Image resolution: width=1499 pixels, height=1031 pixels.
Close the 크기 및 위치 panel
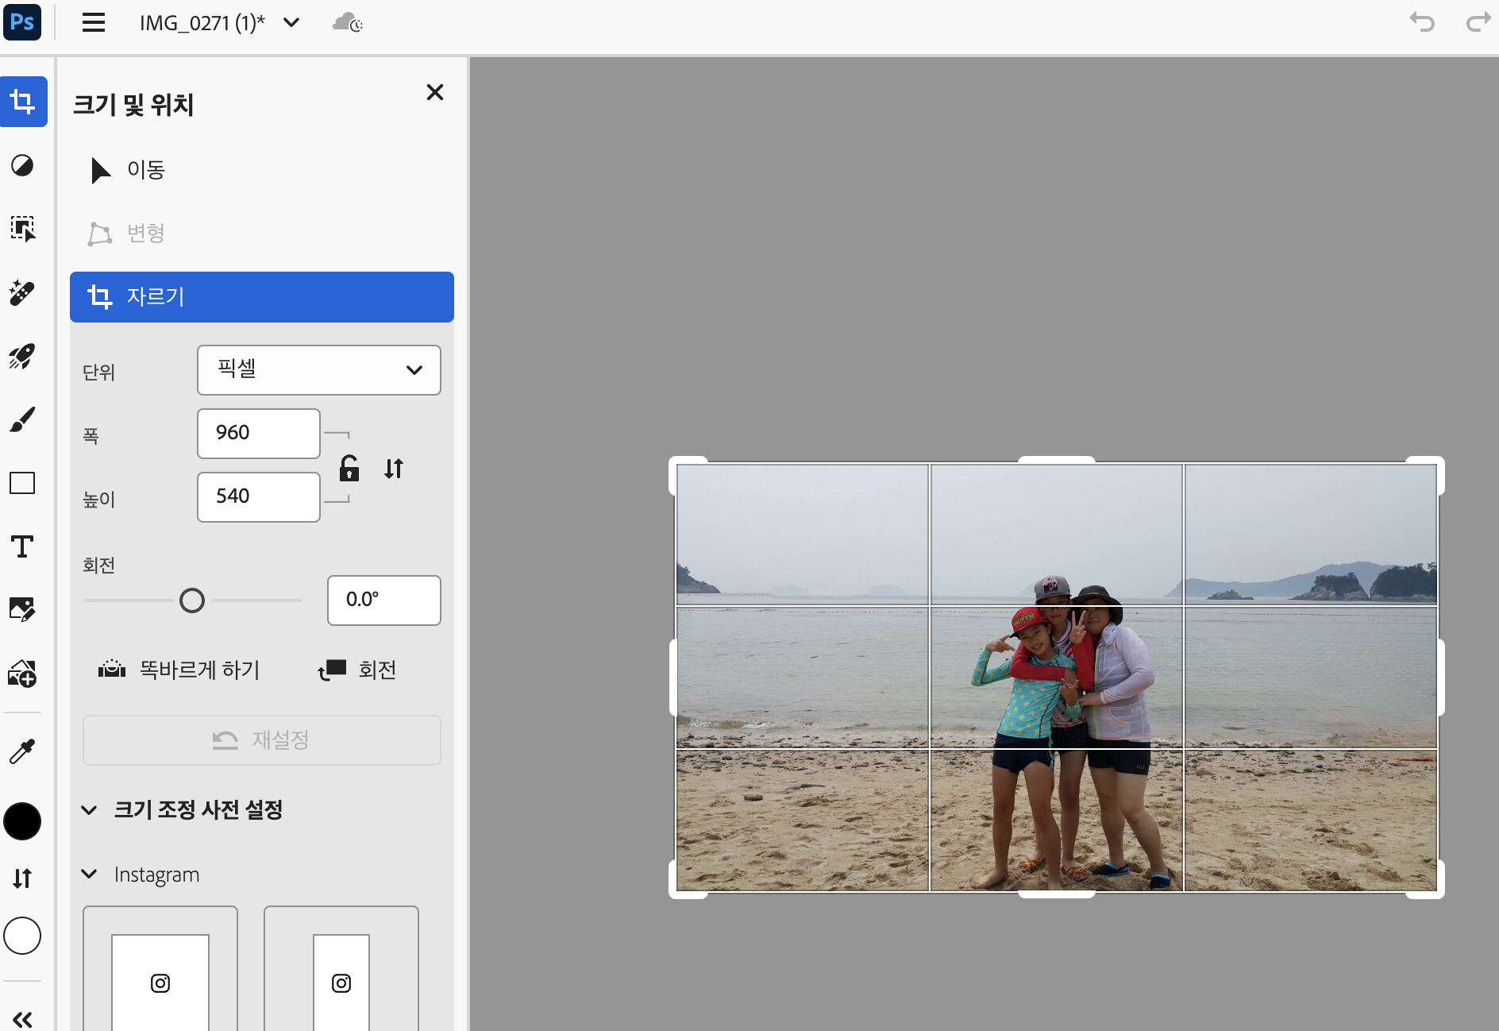(x=434, y=92)
